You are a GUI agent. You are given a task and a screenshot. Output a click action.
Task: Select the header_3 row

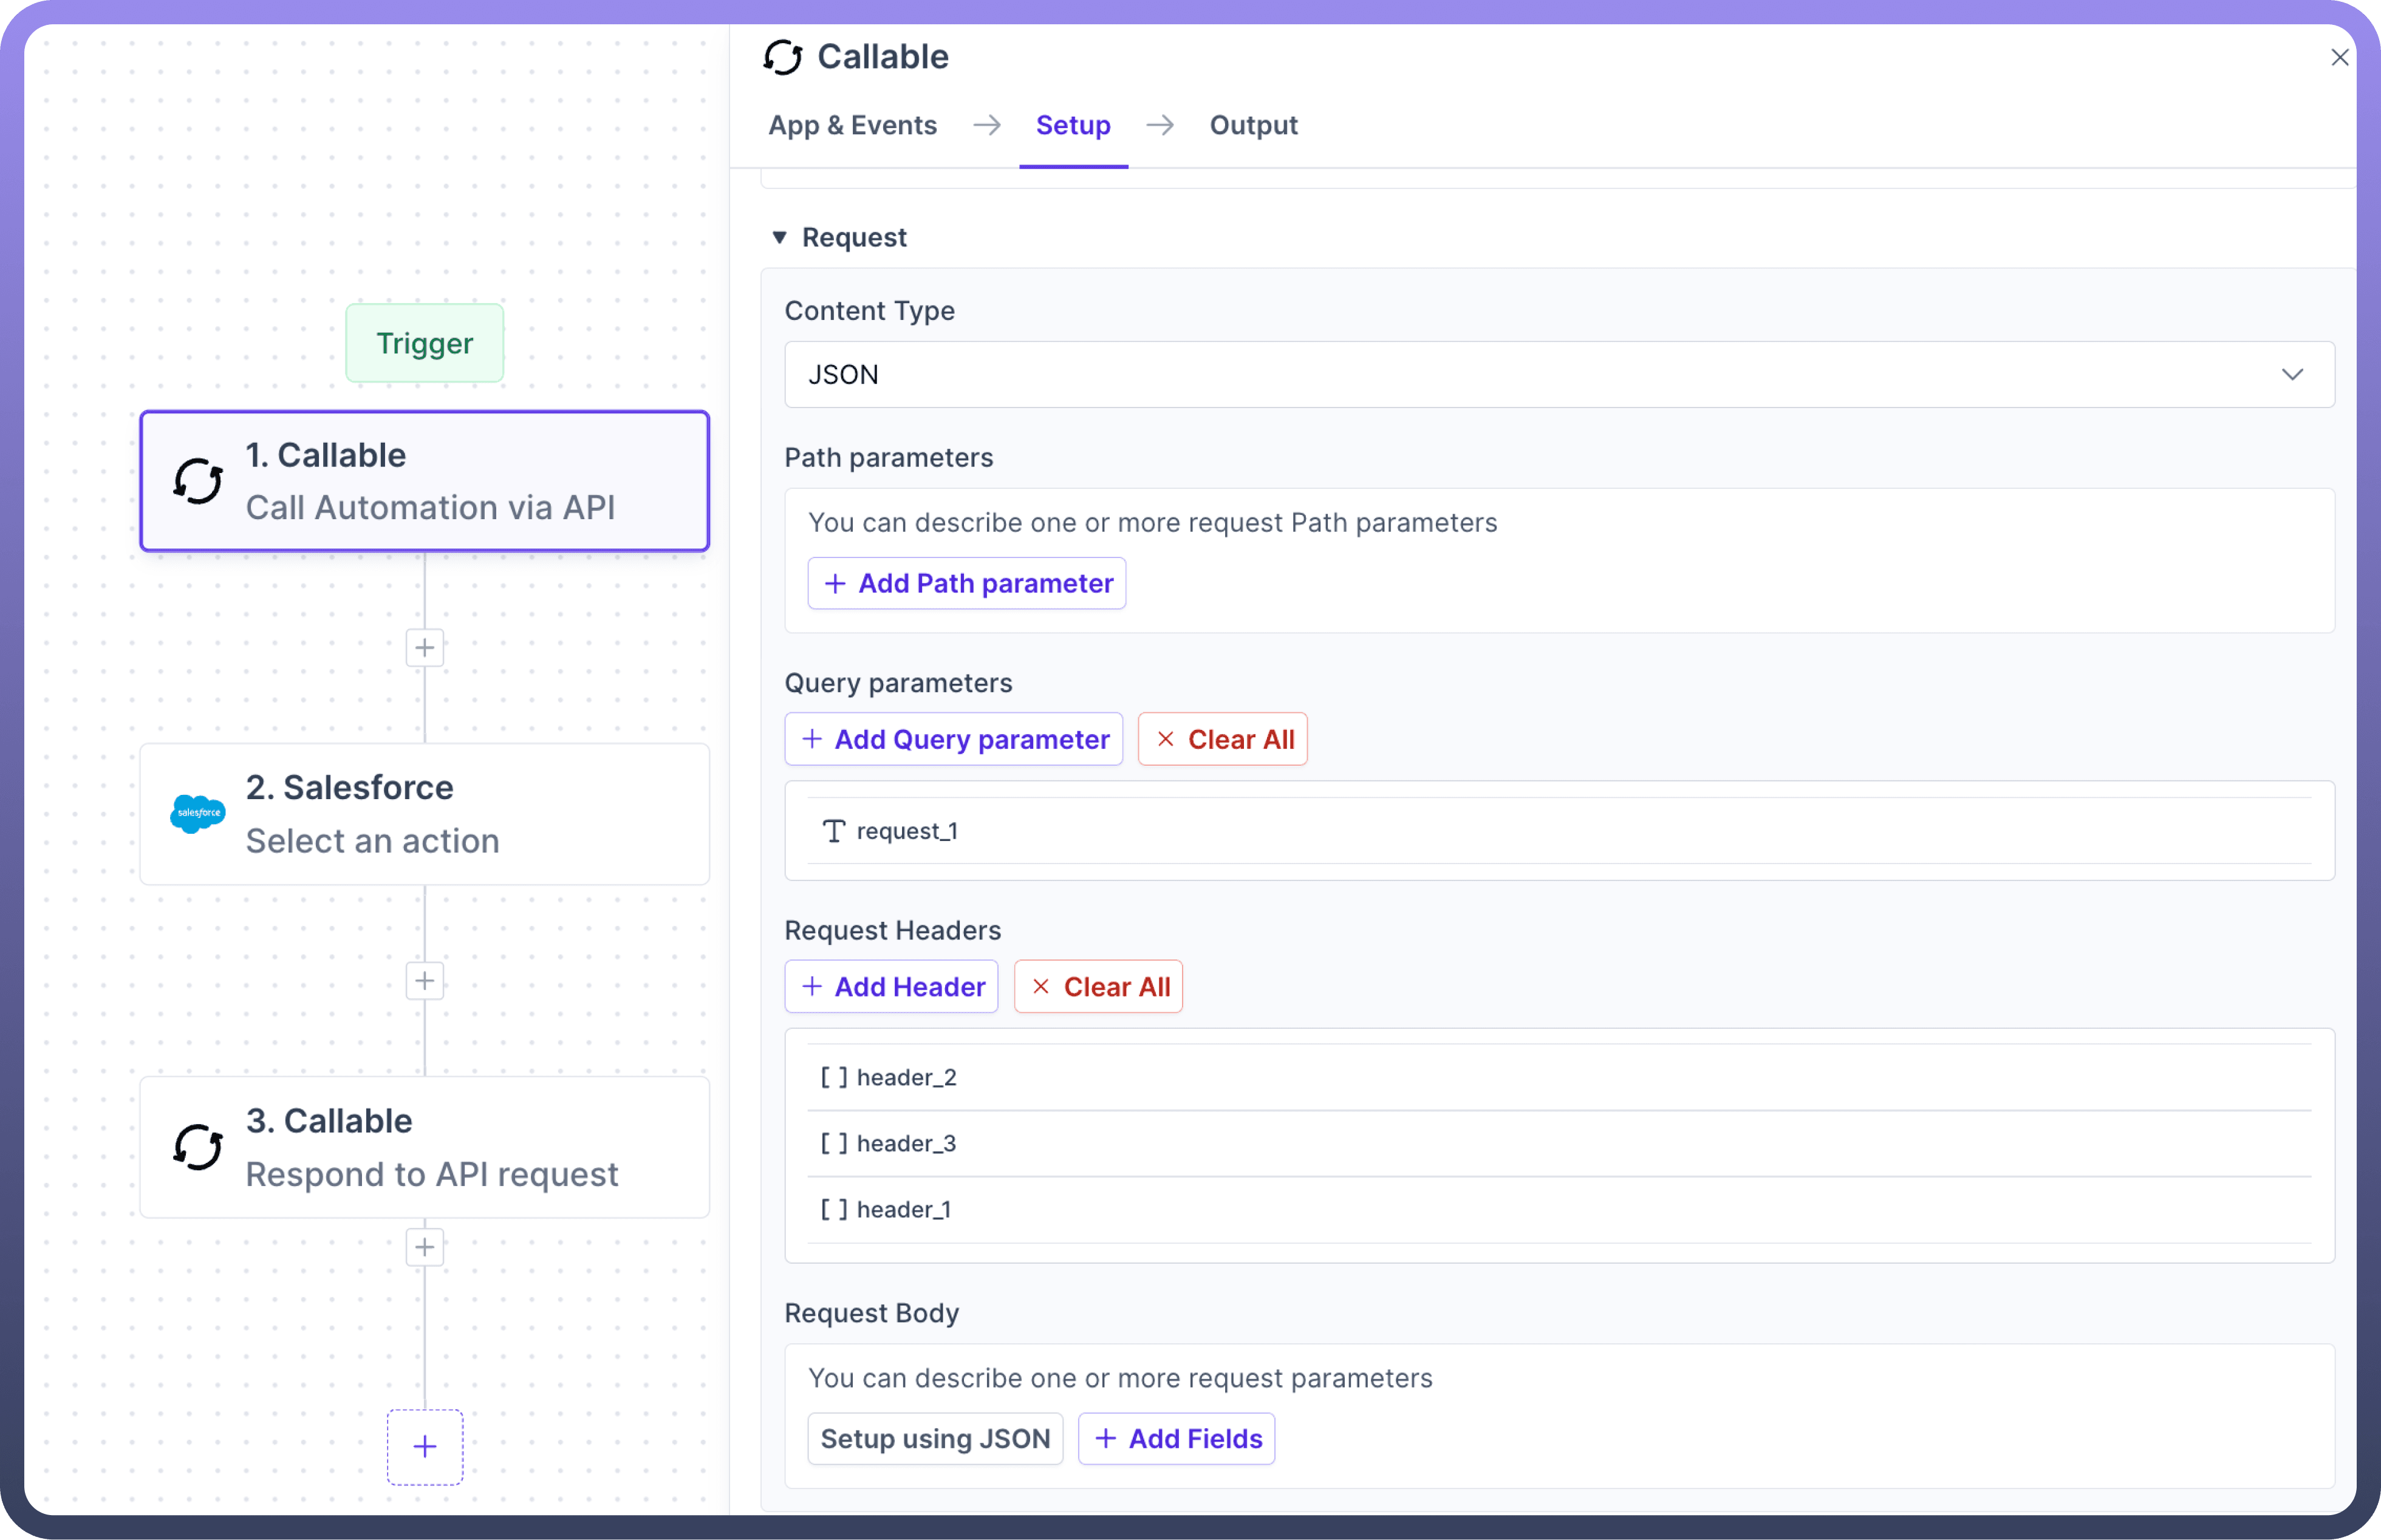coord(1558,1143)
